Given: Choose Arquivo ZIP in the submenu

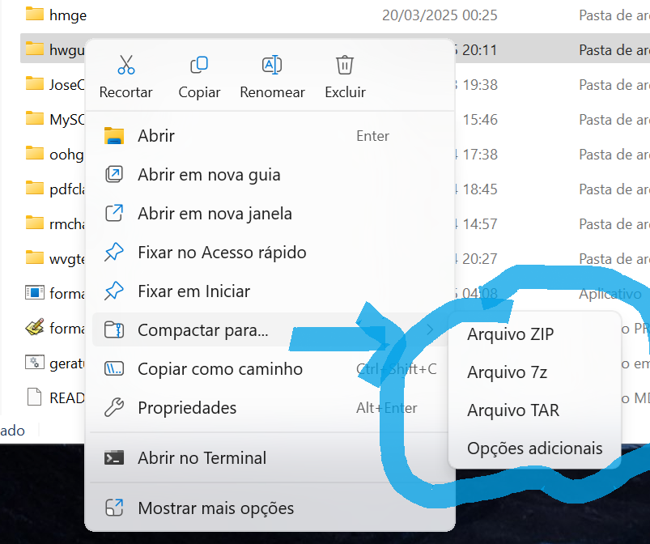Looking at the screenshot, I should pos(535,334).
